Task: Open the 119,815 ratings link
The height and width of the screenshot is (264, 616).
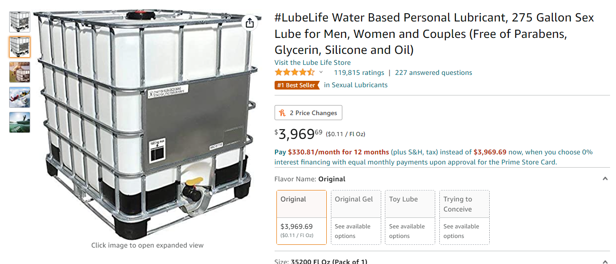Action: pyautogui.click(x=359, y=73)
